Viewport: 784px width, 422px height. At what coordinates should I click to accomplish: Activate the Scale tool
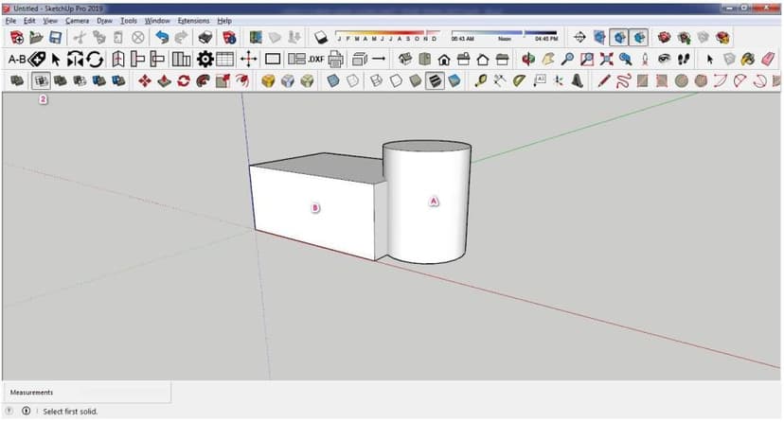pyautogui.click(x=223, y=80)
